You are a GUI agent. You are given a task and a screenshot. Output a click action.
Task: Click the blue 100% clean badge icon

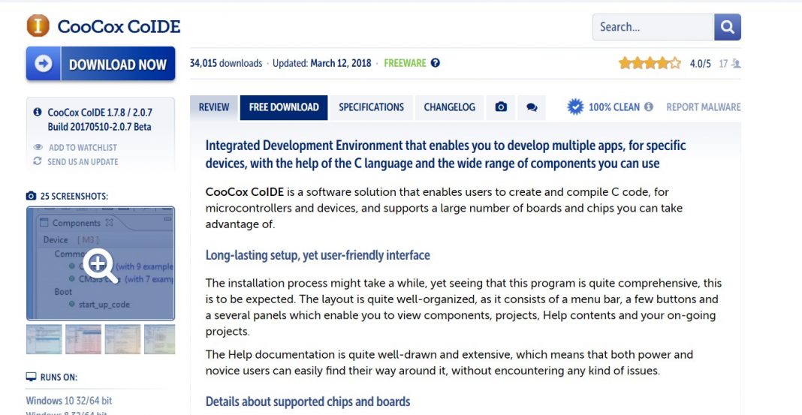pyautogui.click(x=575, y=107)
